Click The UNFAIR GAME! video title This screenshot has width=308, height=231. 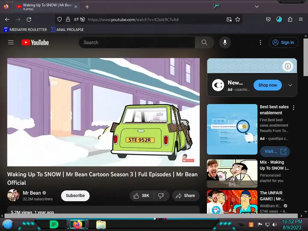coord(272,196)
